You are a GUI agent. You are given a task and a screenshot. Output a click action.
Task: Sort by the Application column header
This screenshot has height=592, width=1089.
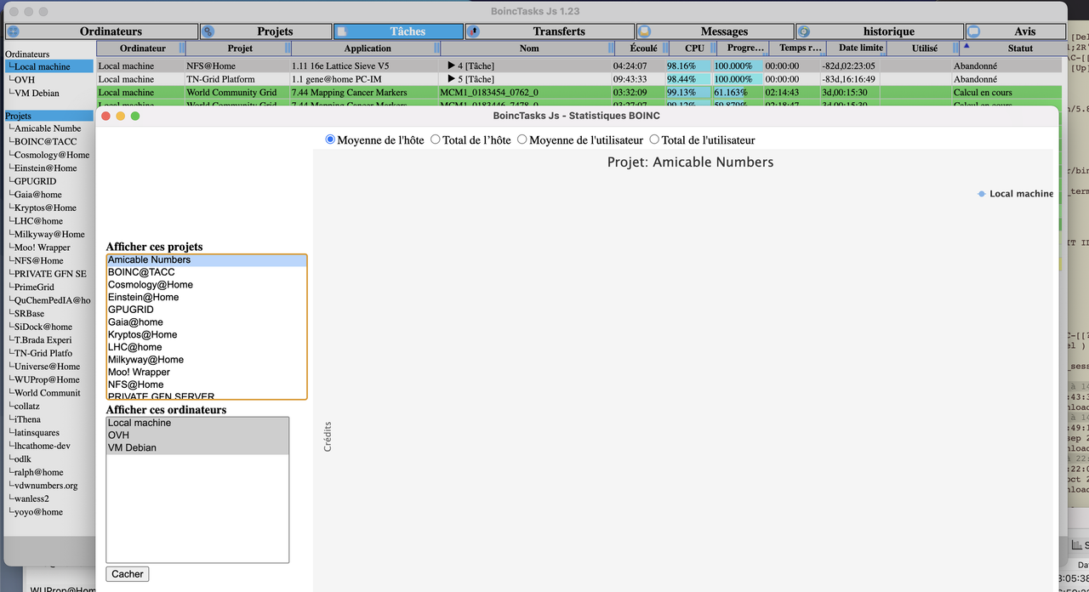[368, 48]
